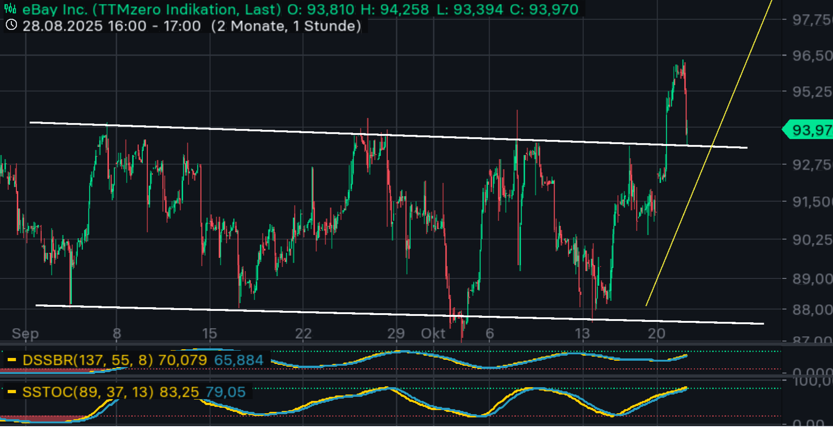The image size is (833, 427).
Task: Click the 22 date label on time axis
Action: (x=303, y=334)
